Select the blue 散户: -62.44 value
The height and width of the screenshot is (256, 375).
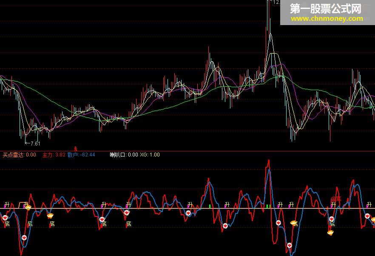coord(81,155)
